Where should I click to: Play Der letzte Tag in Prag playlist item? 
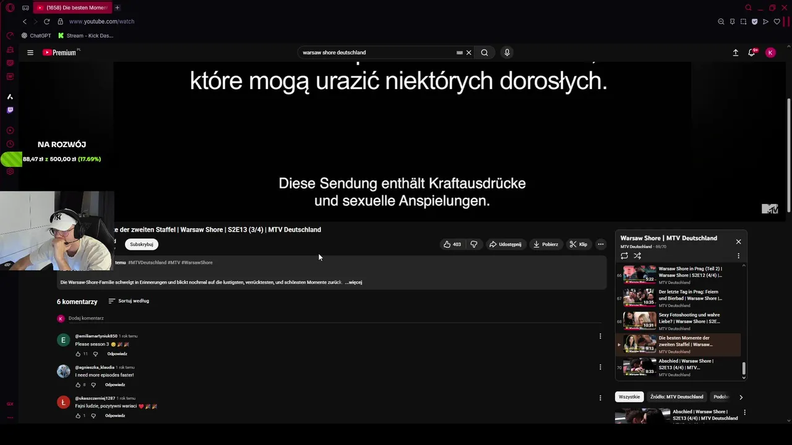click(679, 298)
